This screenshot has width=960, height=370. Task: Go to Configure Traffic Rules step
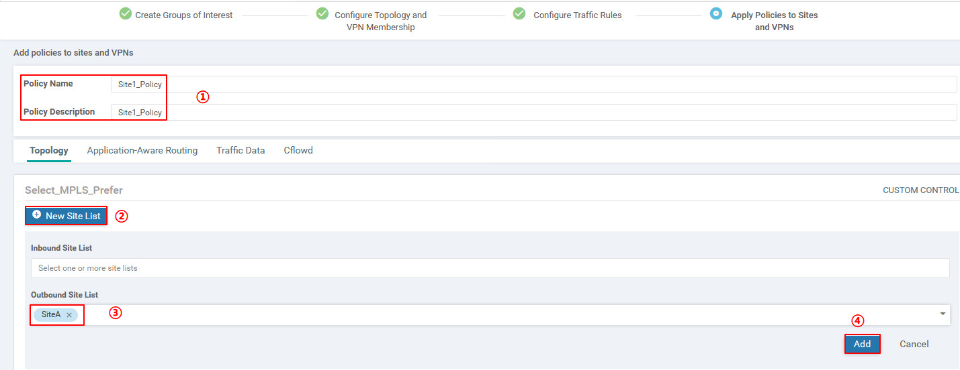[x=577, y=15]
